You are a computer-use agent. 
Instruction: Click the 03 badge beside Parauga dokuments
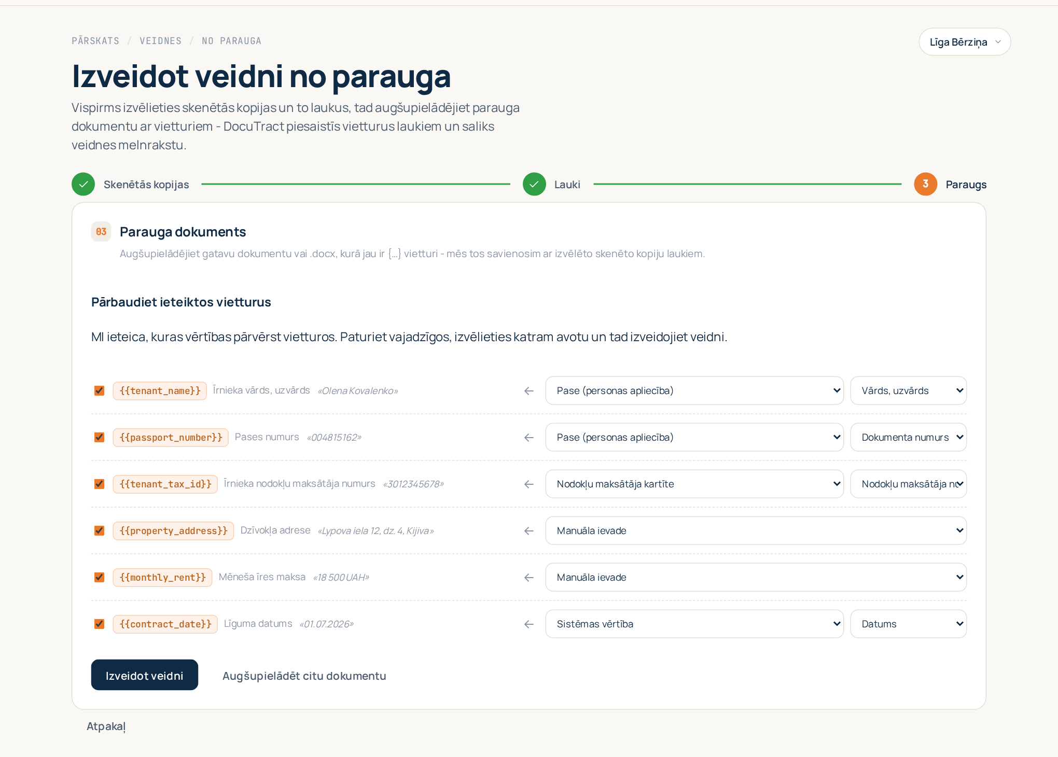pos(101,232)
